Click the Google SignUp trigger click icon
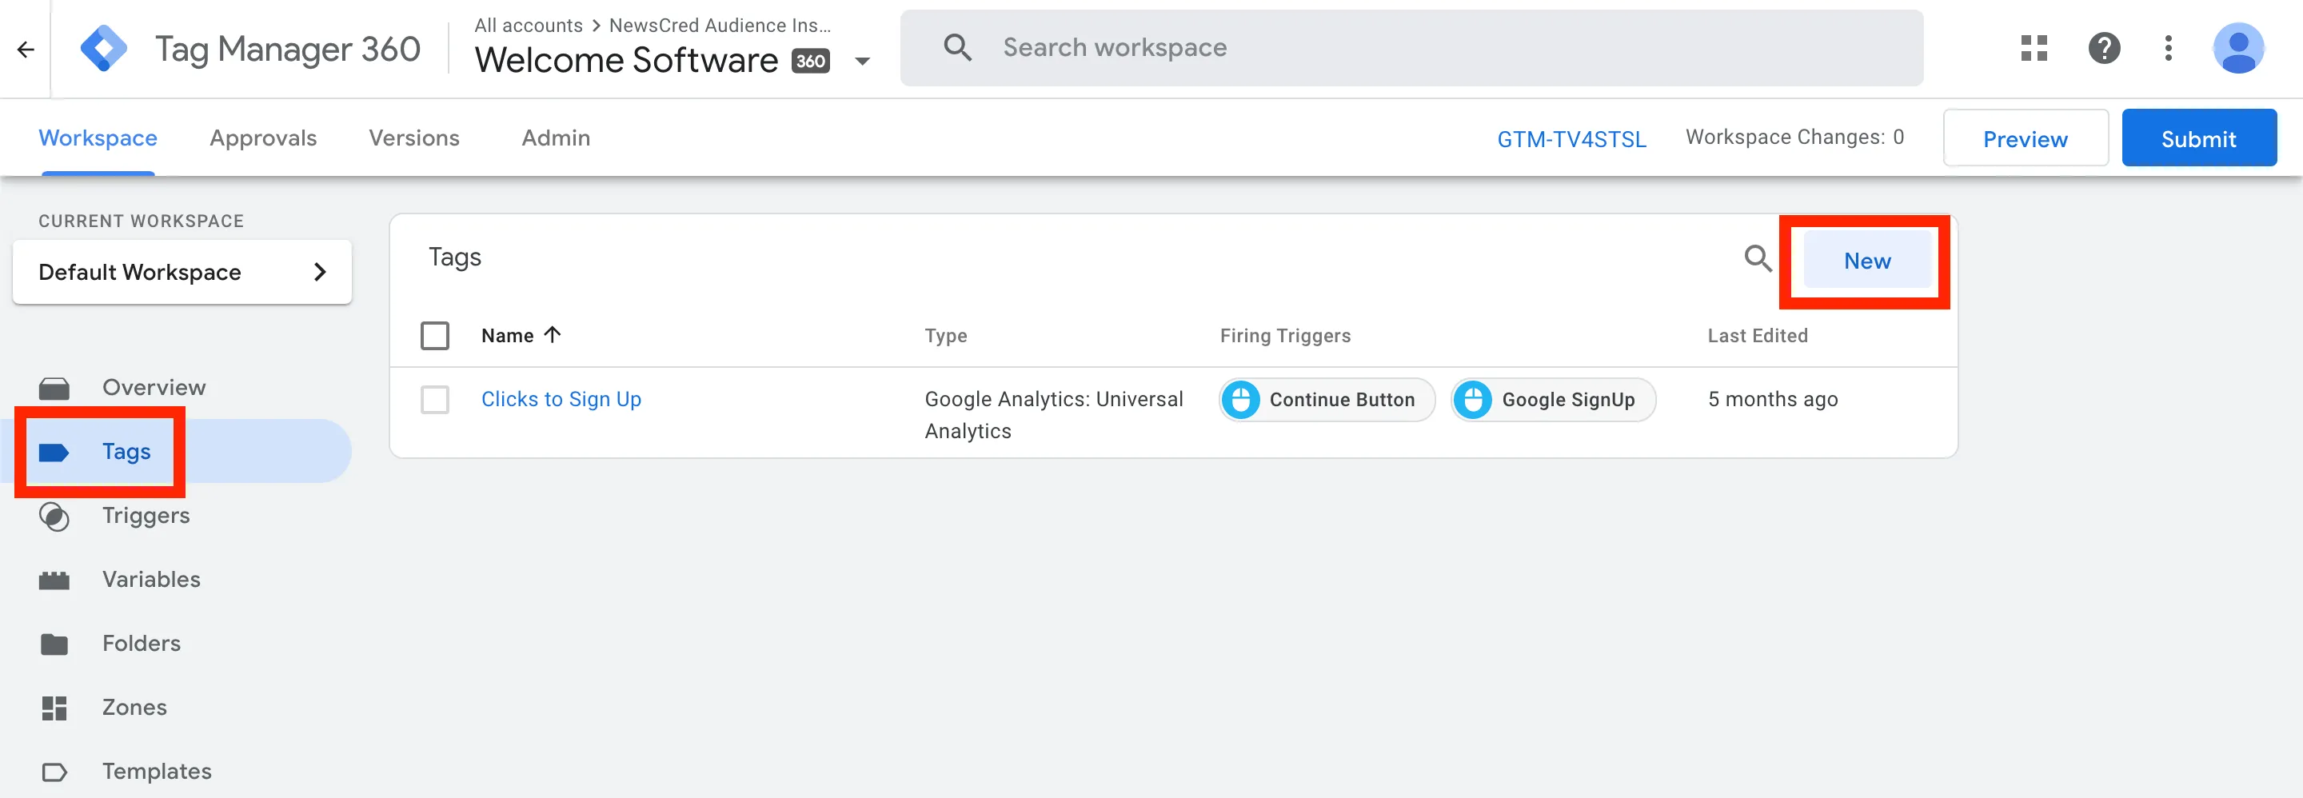 pos(1472,400)
